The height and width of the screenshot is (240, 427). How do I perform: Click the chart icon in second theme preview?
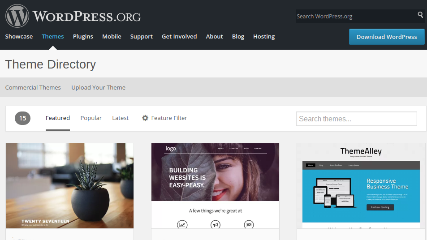[182, 224]
